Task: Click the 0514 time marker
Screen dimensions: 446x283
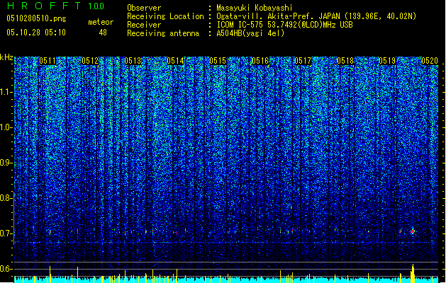Action: (175, 61)
